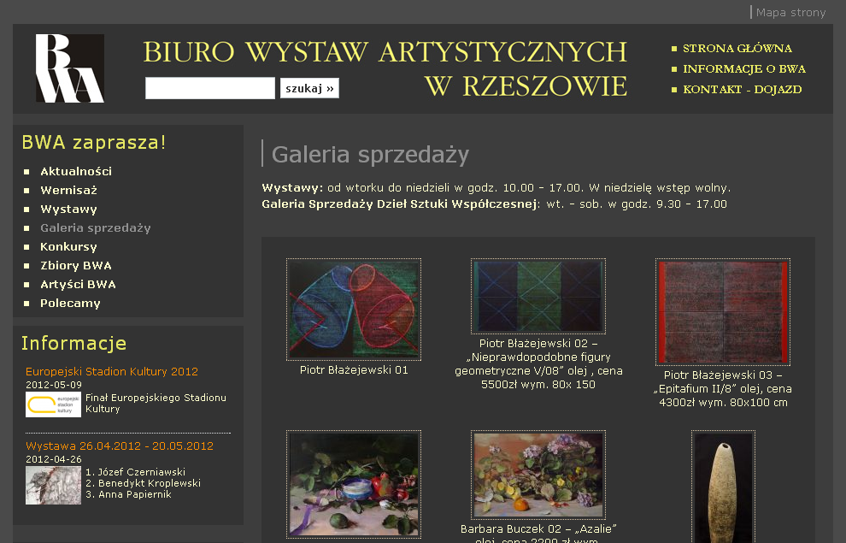Open Barbara Buczek 02 Azalie thumbnail
The height and width of the screenshot is (543, 846).
coord(538,475)
